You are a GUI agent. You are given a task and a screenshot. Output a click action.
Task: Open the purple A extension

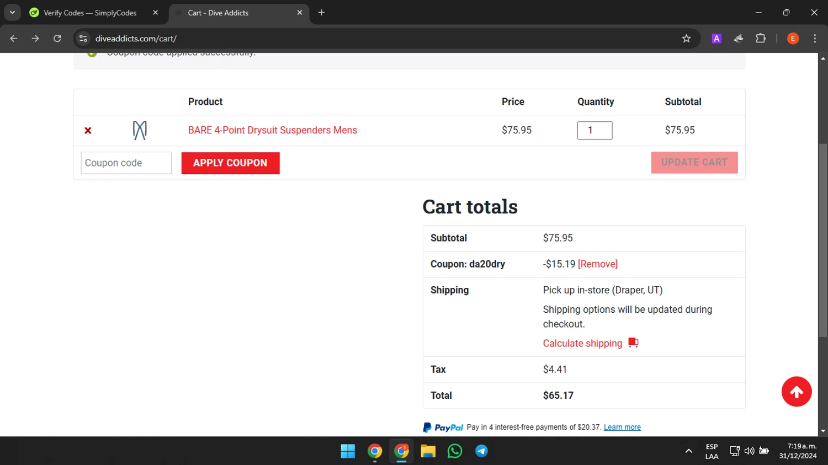[x=716, y=39]
